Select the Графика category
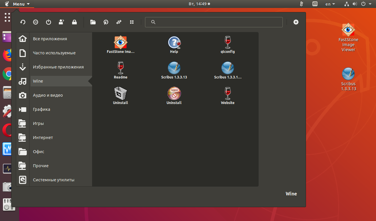Screen dimensions: 376x221 [41, 109]
